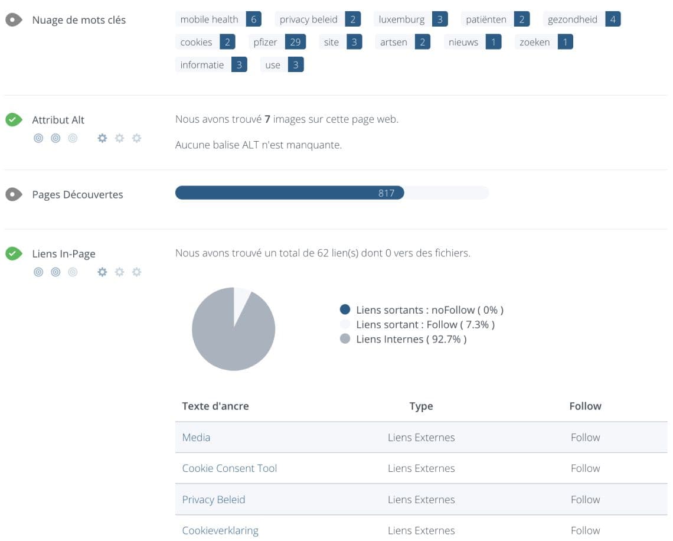This screenshot has width=673, height=541.
Task: Click the eye icon beside Pages Découvertes
Action: point(14,194)
